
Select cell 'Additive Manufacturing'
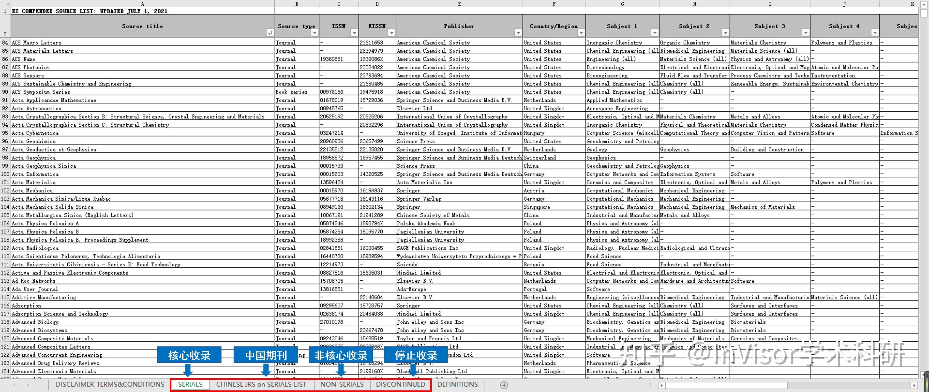142,297
